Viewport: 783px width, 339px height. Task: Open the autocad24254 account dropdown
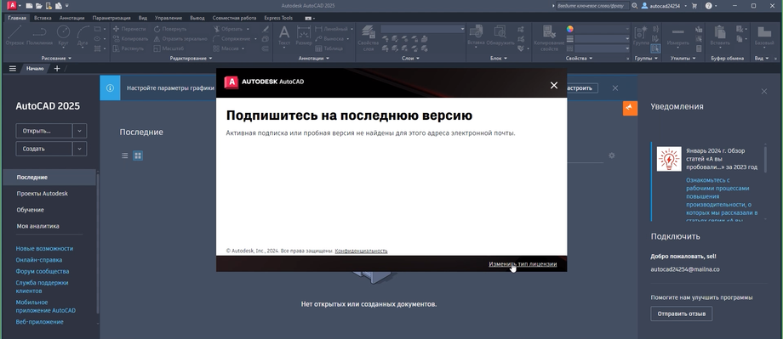(x=664, y=5)
